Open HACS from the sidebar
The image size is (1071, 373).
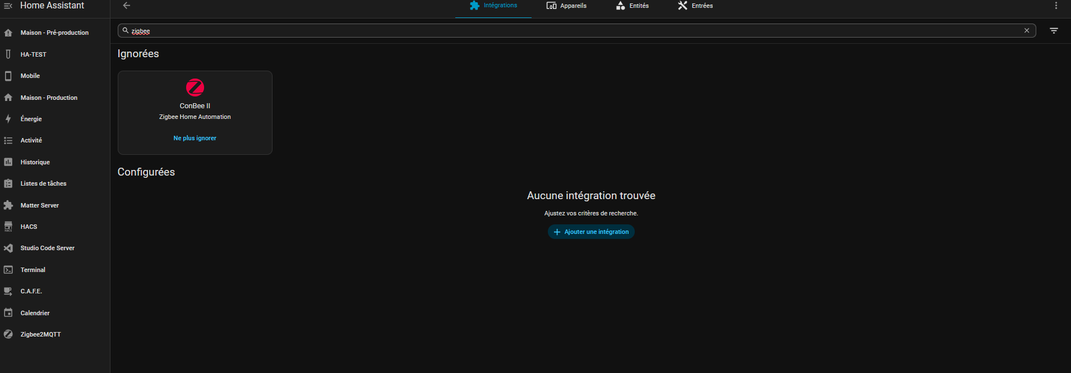click(29, 227)
